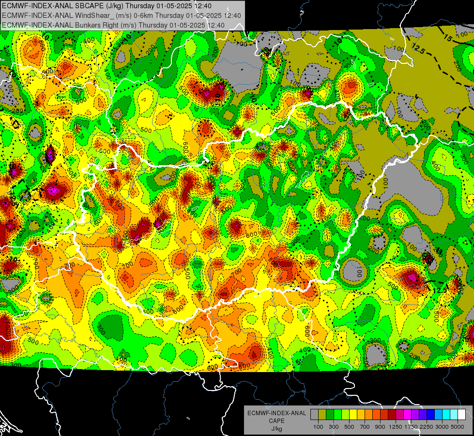Select the yellow-green lime legend swatch
The width and height of the screenshot is (474, 436).
pyautogui.click(x=346, y=414)
